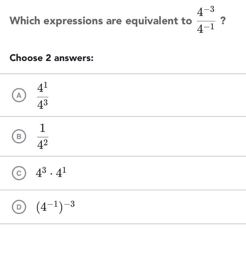Click the 'Choose 2 answers:' label

click(51, 58)
